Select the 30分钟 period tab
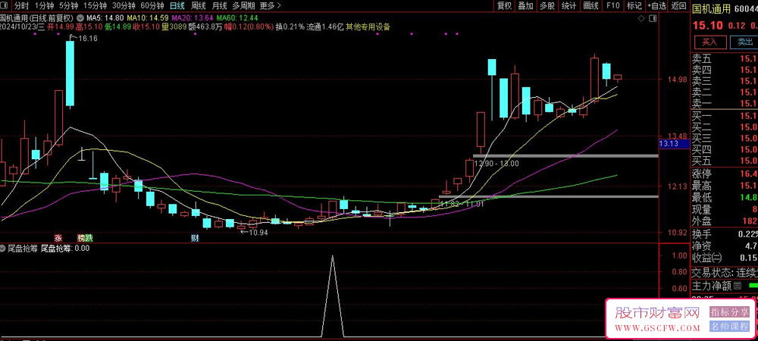The width and height of the screenshot is (758, 341). (x=124, y=6)
